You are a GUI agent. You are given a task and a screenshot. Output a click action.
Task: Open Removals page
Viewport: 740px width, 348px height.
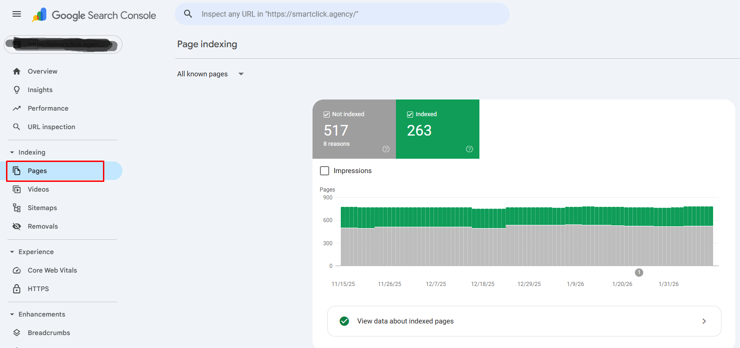(43, 226)
